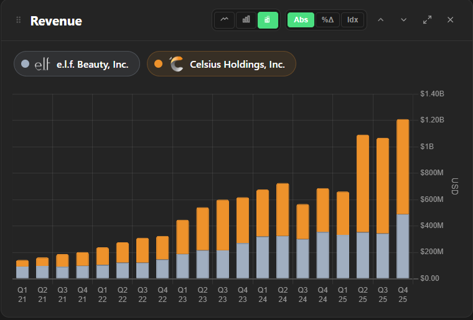Screen dimensions: 473x320
Task: Click the e.l.f. gray segment for Q4 24
Action: point(323,255)
